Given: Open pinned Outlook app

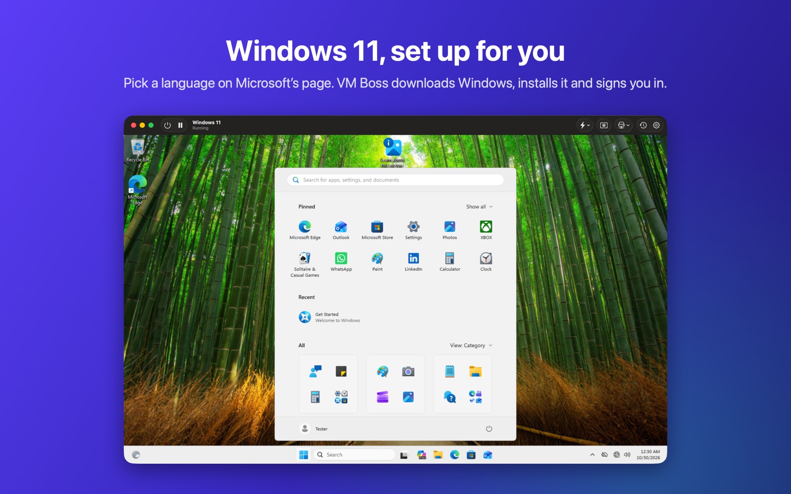Looking at the screenshot, I should coord(341,230).
